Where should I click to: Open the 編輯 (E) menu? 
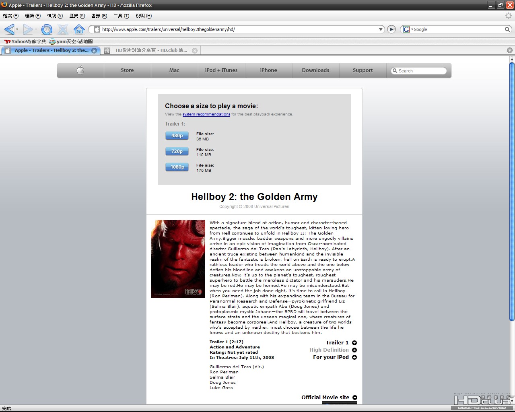(x=33, y=16)
